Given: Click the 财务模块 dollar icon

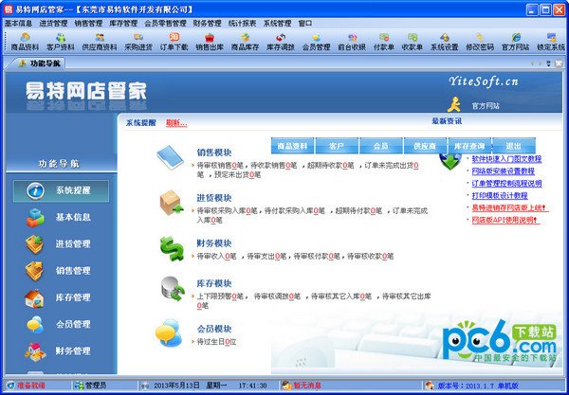Looking at the screenshot, I should [172, 248].
